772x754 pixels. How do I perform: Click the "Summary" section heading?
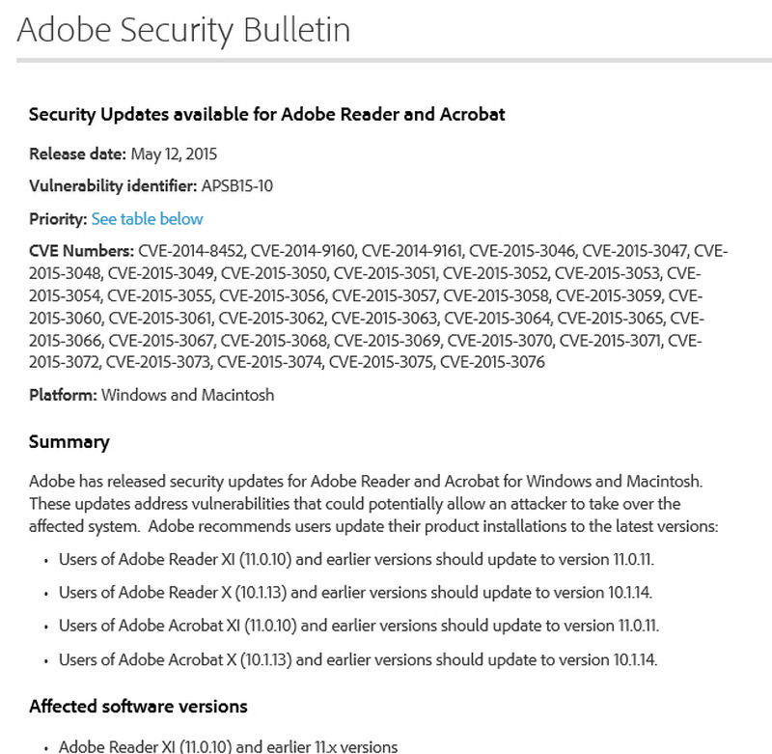[69, 442]
